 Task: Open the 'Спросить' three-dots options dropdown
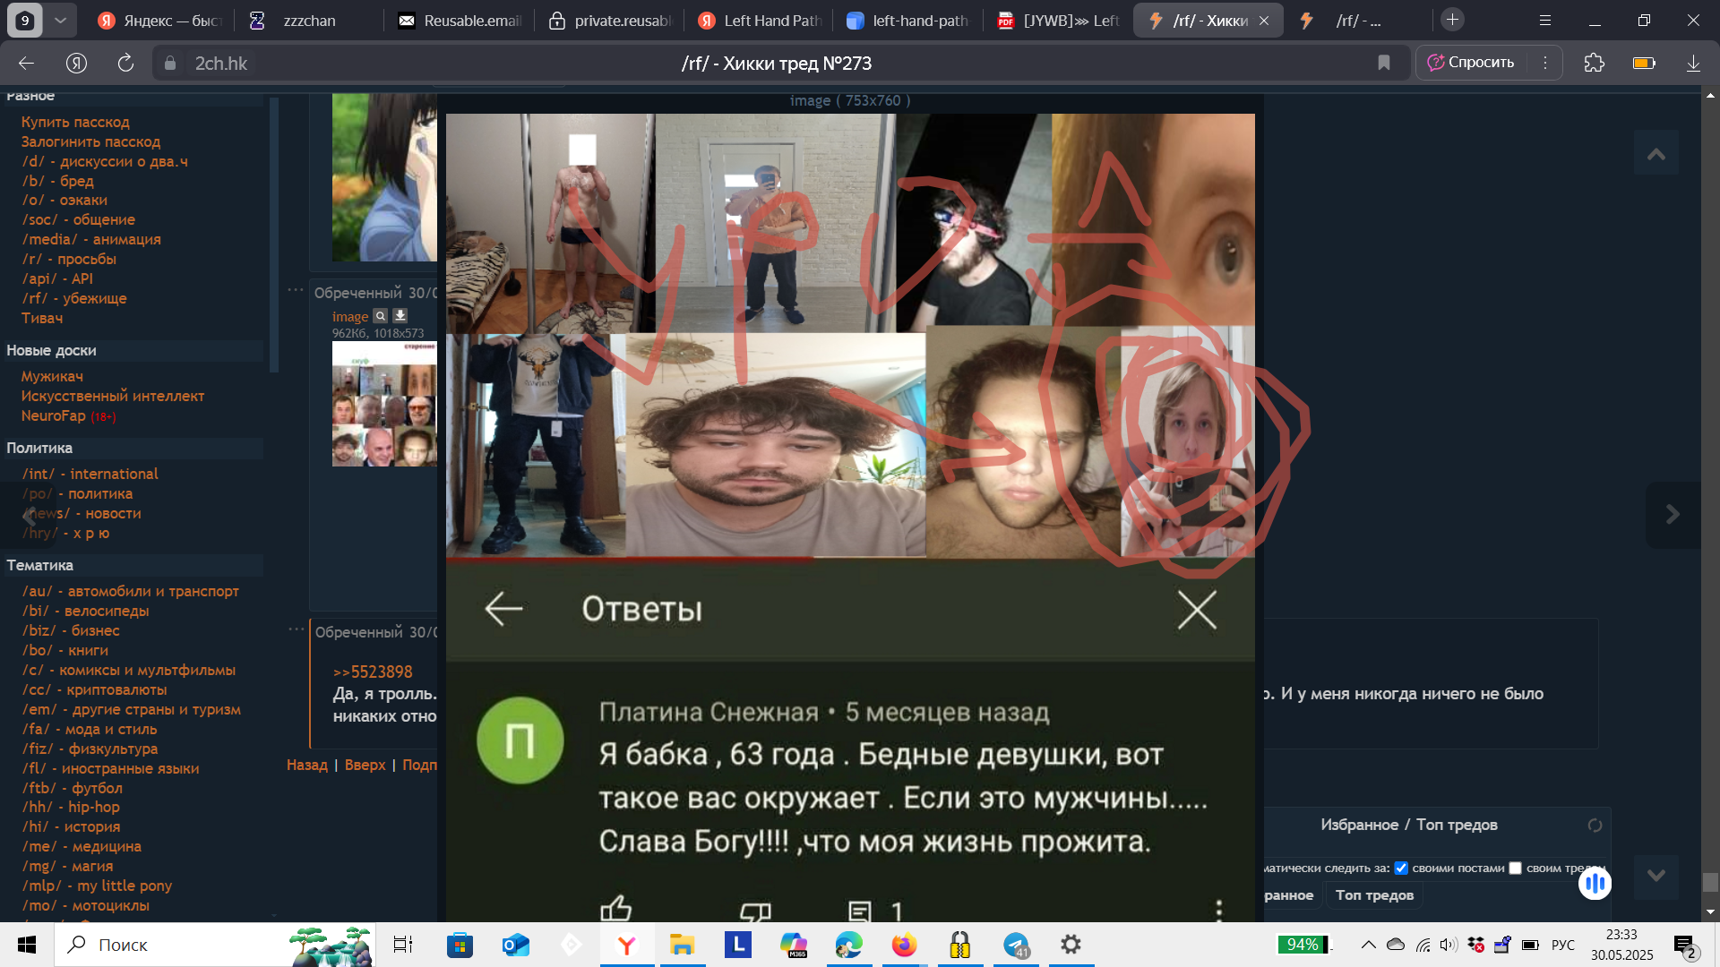tap(1545, 63)
